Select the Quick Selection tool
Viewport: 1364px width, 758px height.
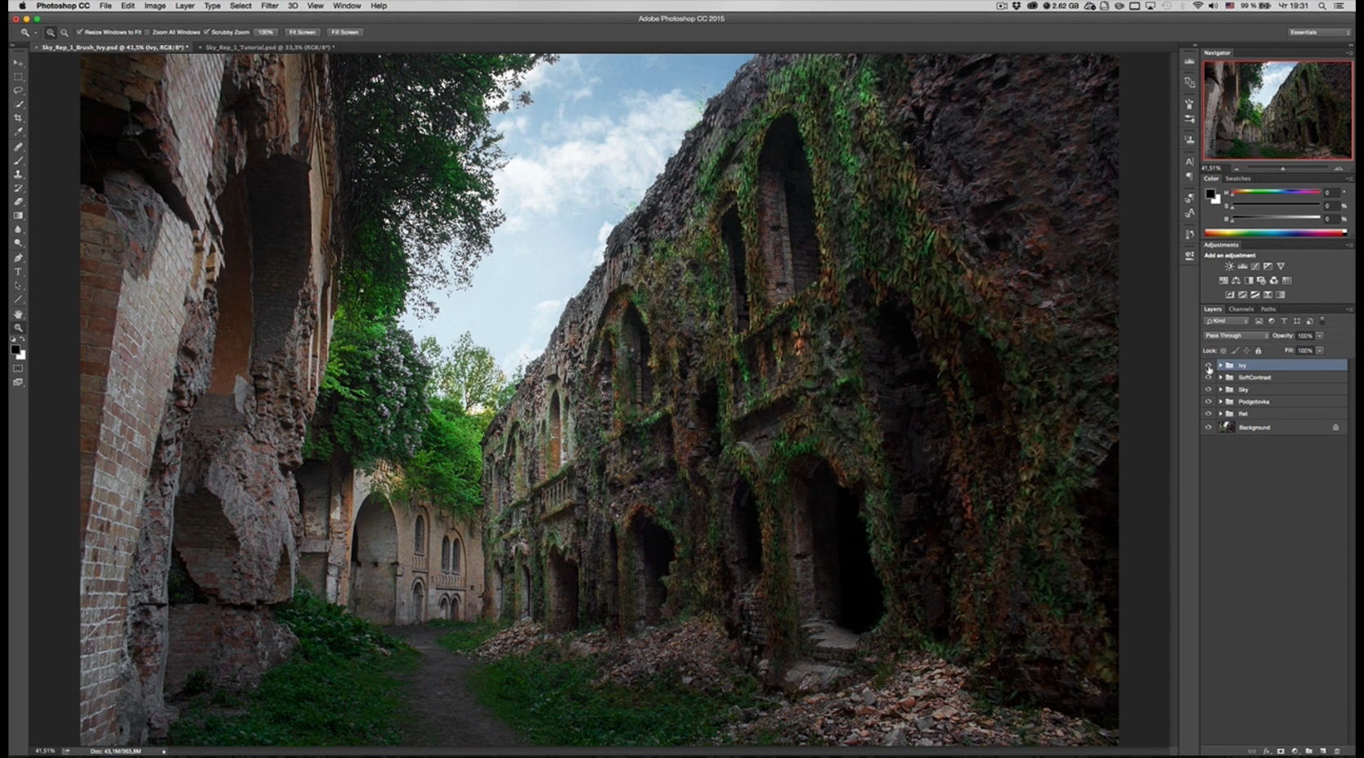tap(18, 105)
